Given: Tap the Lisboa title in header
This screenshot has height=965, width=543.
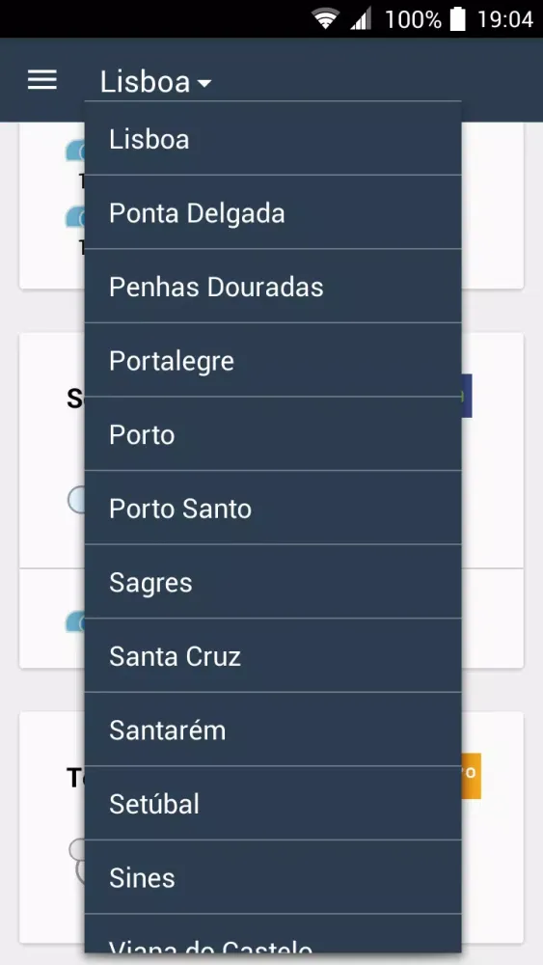Looking at the screenshot, I should [x=145, y=82].
